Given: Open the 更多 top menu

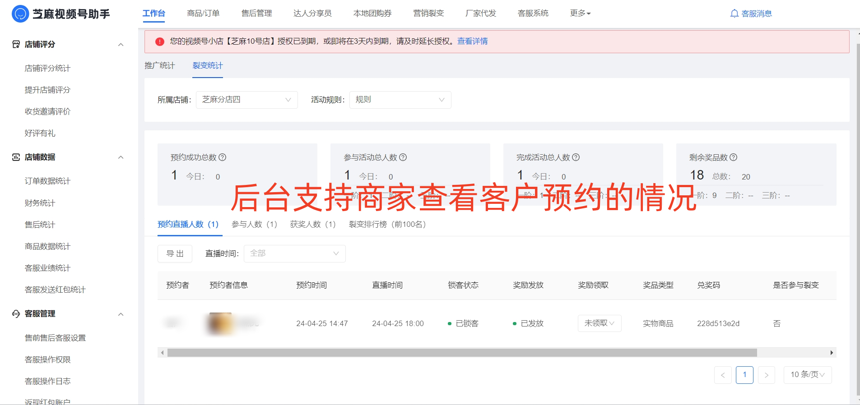Looking at the screenshot, I should (580, 13).
